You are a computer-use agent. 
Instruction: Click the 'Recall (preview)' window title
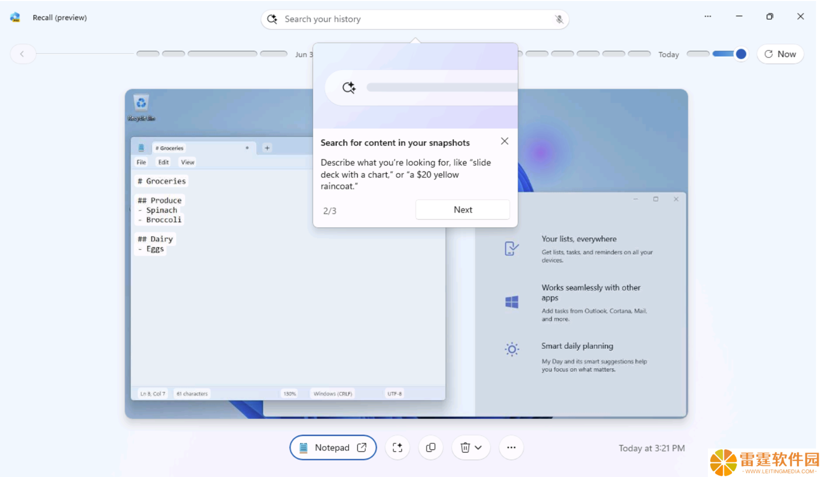coord(60,18)
